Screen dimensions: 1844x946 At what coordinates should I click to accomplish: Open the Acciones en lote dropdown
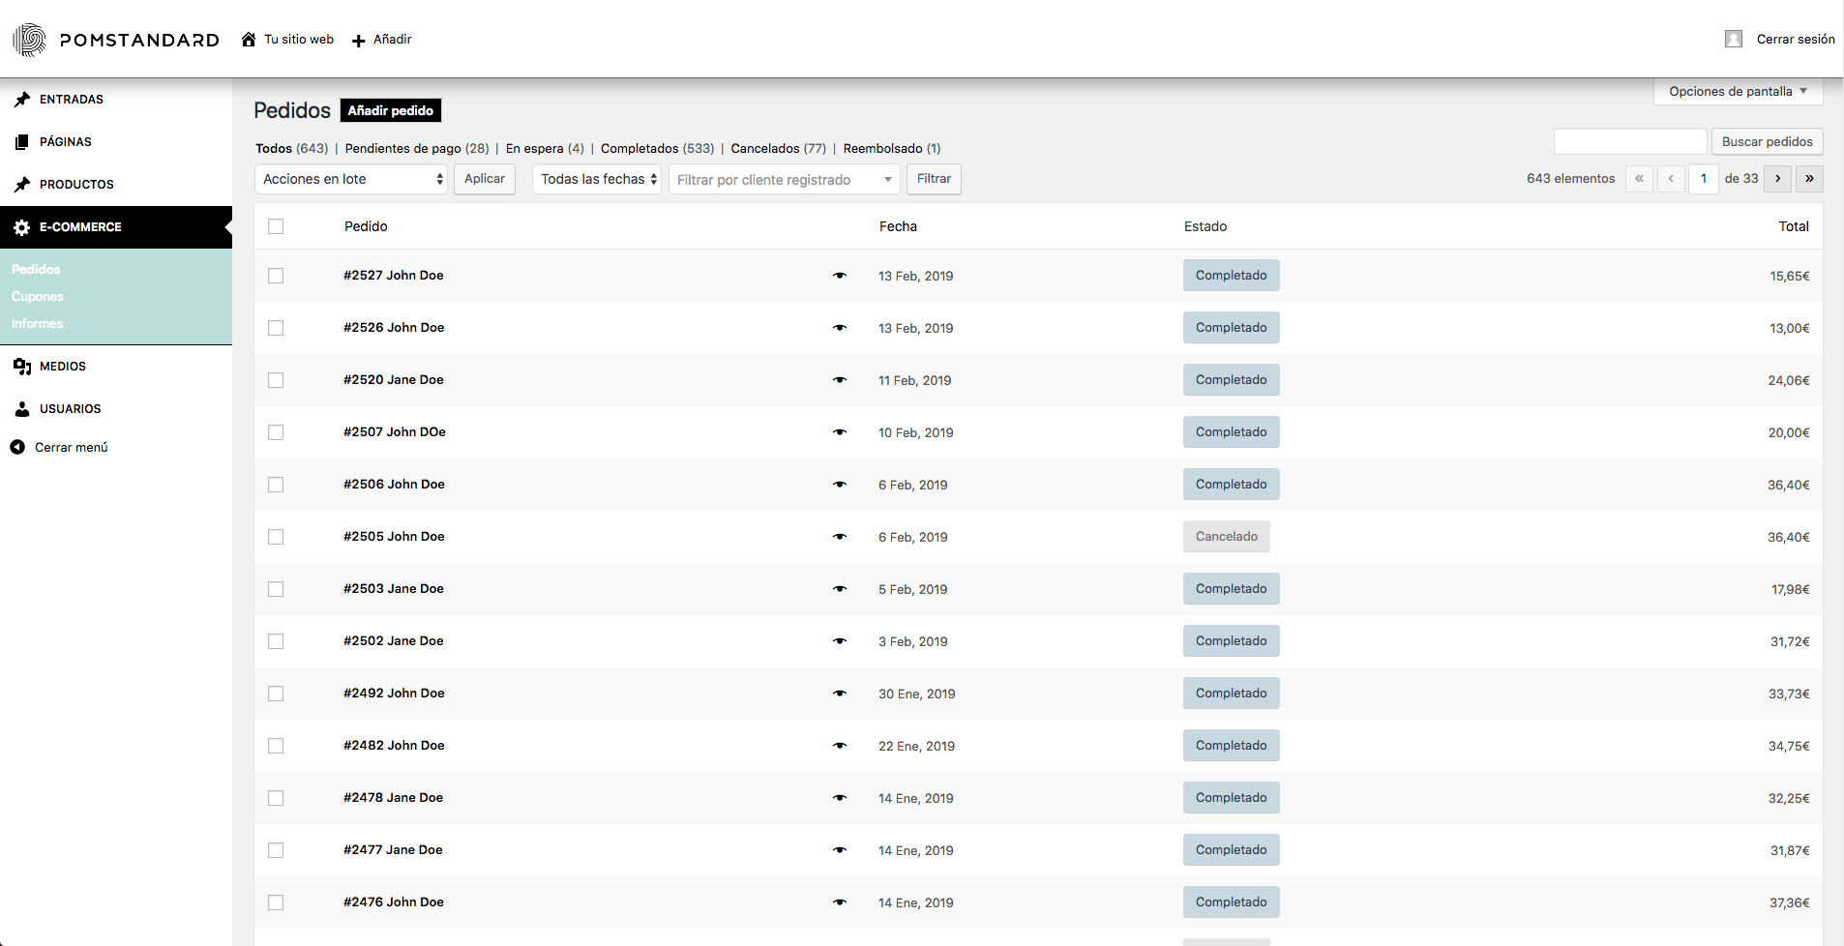(351, 179)
